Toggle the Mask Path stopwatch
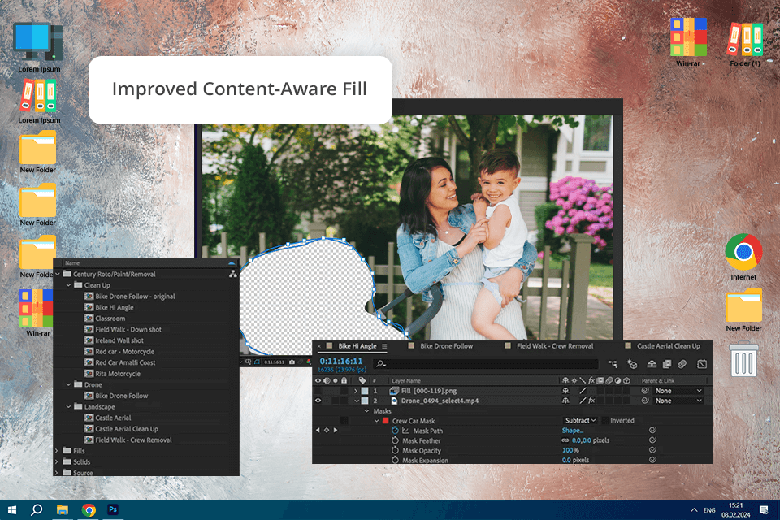The width and height of the screenshot is (780, 520). pyautogui.click(x=395, y=431)
